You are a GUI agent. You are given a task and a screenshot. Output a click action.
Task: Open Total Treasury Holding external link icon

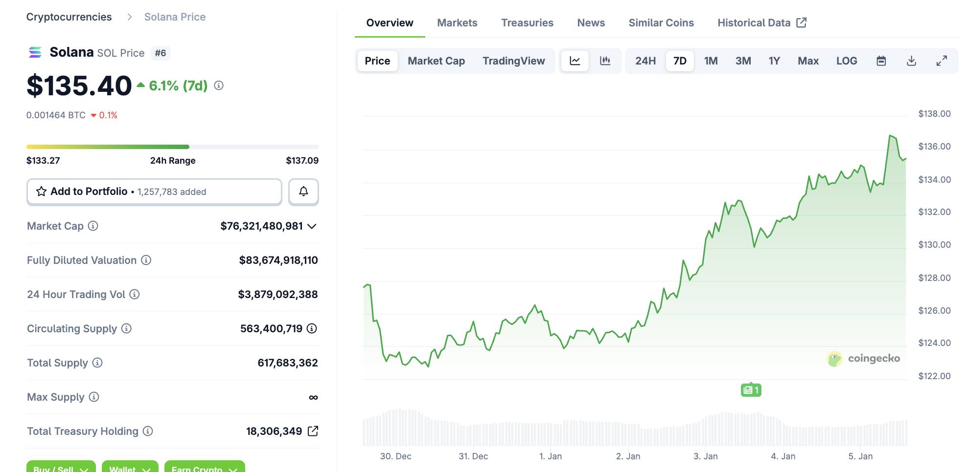click(x=313, y=431)
